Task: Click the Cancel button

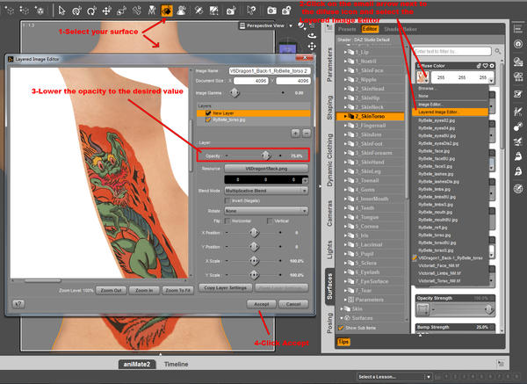Action: [293, 304]
